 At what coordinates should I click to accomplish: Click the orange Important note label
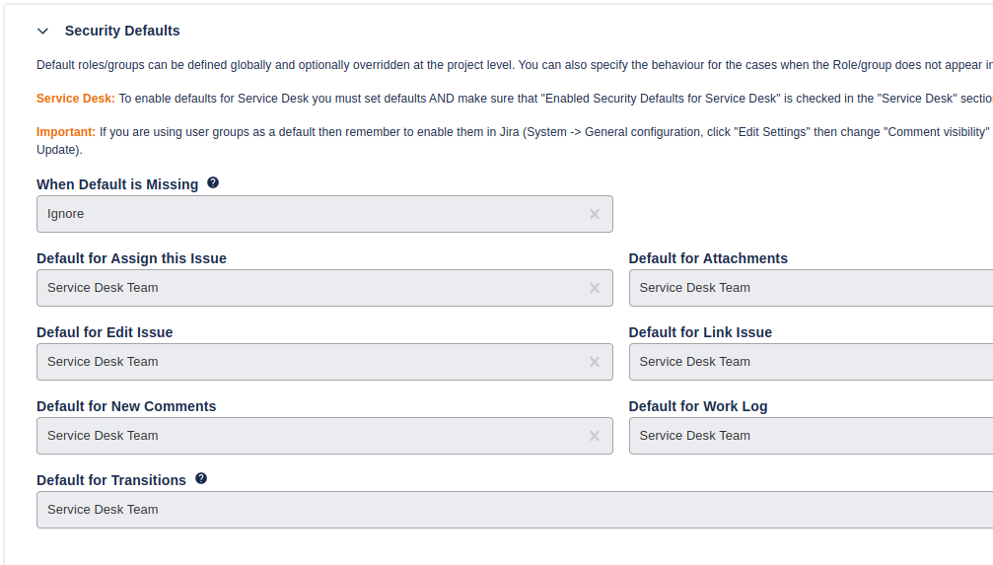tap(66, 132)
